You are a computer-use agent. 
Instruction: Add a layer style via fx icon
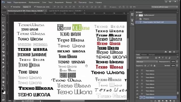click(155, 101)
